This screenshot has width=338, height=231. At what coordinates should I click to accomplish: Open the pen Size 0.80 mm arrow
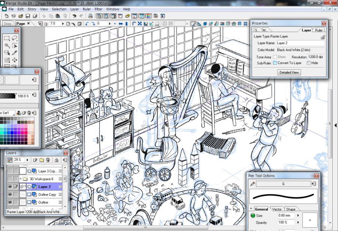pyautogui.click(x=298, y=215)
